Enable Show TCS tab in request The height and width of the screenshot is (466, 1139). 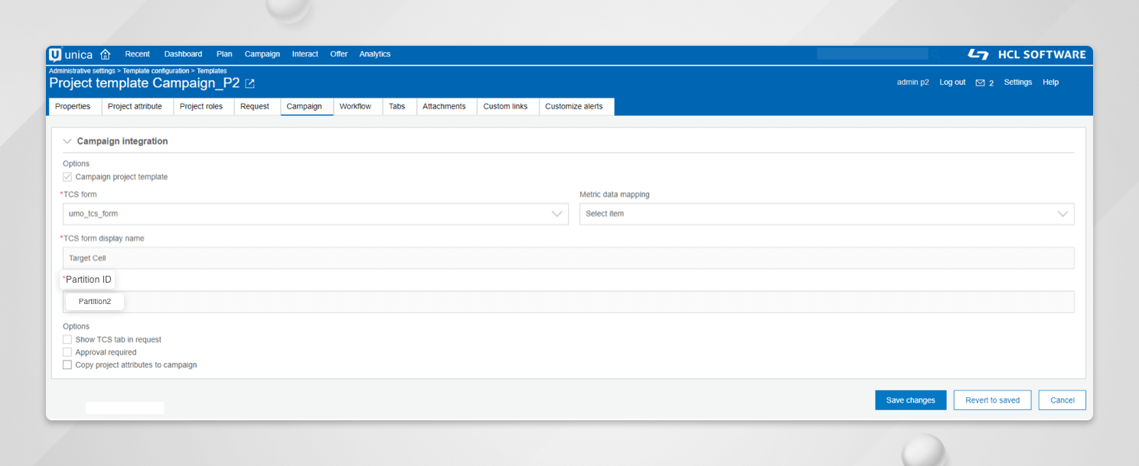(x=67, y=339)
